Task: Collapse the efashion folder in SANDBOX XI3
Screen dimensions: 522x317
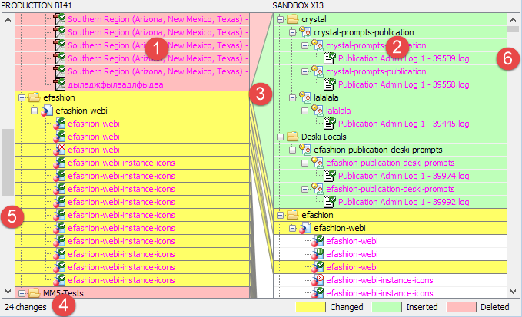Action: click(x=281, y=216)
